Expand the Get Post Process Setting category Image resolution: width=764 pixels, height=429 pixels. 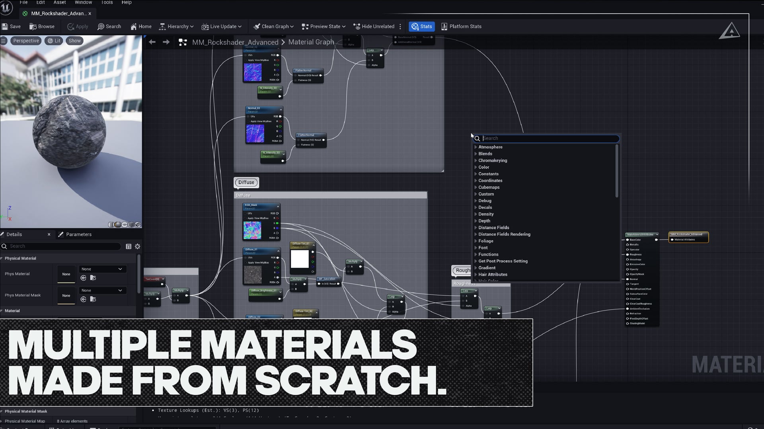(x=476, y=261)
